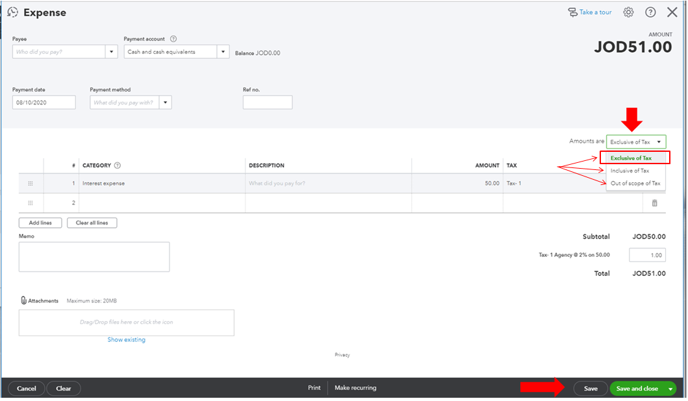688x401 pixels.
Task: Click the Clear all lines button
Action: [92, 223]
